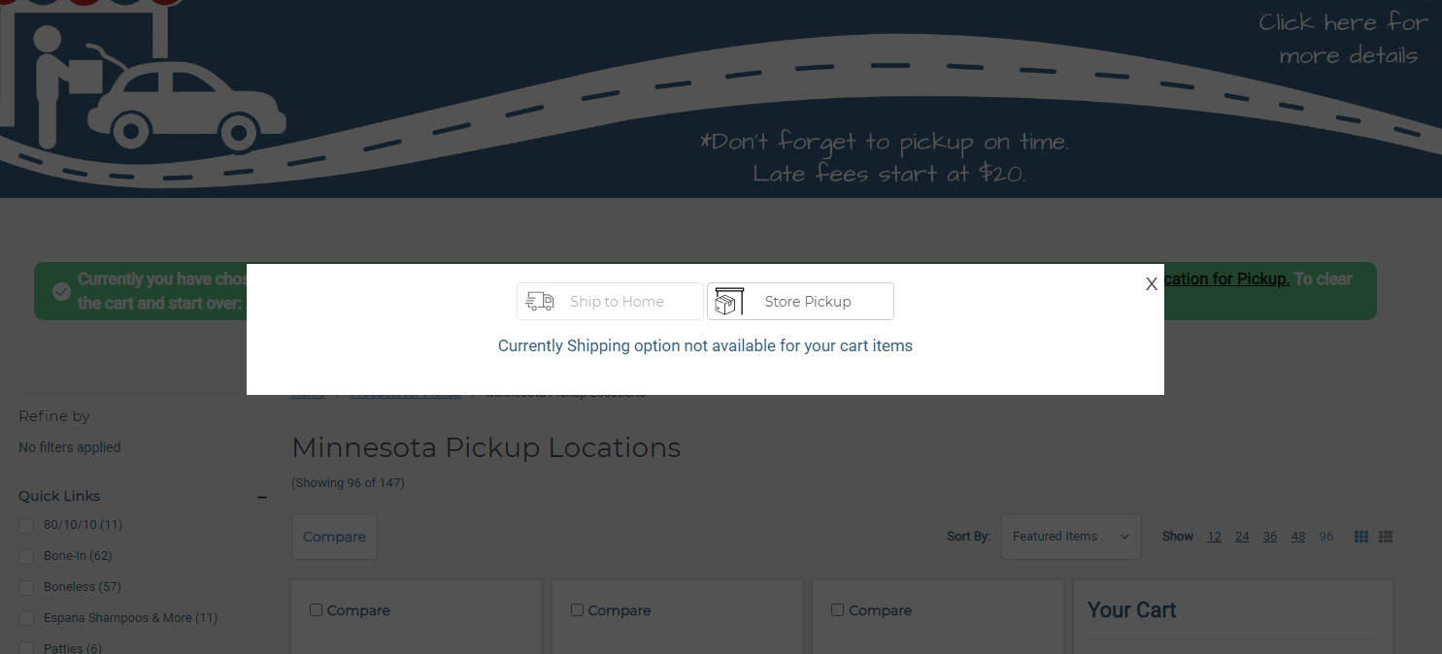Check Compare on the third product card
This screenshot has height=654, width=1442.
837,610
